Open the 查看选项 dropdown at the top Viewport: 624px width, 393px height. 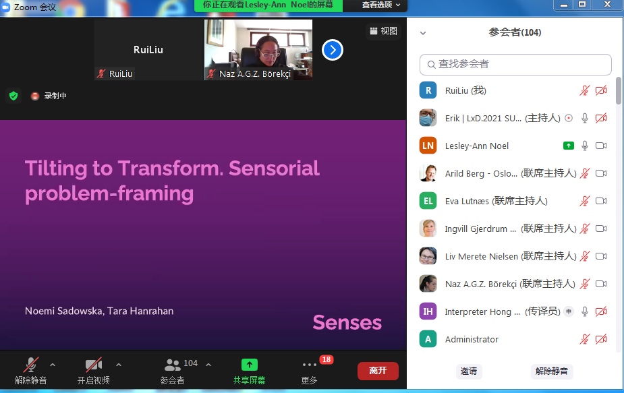(380, 5)
